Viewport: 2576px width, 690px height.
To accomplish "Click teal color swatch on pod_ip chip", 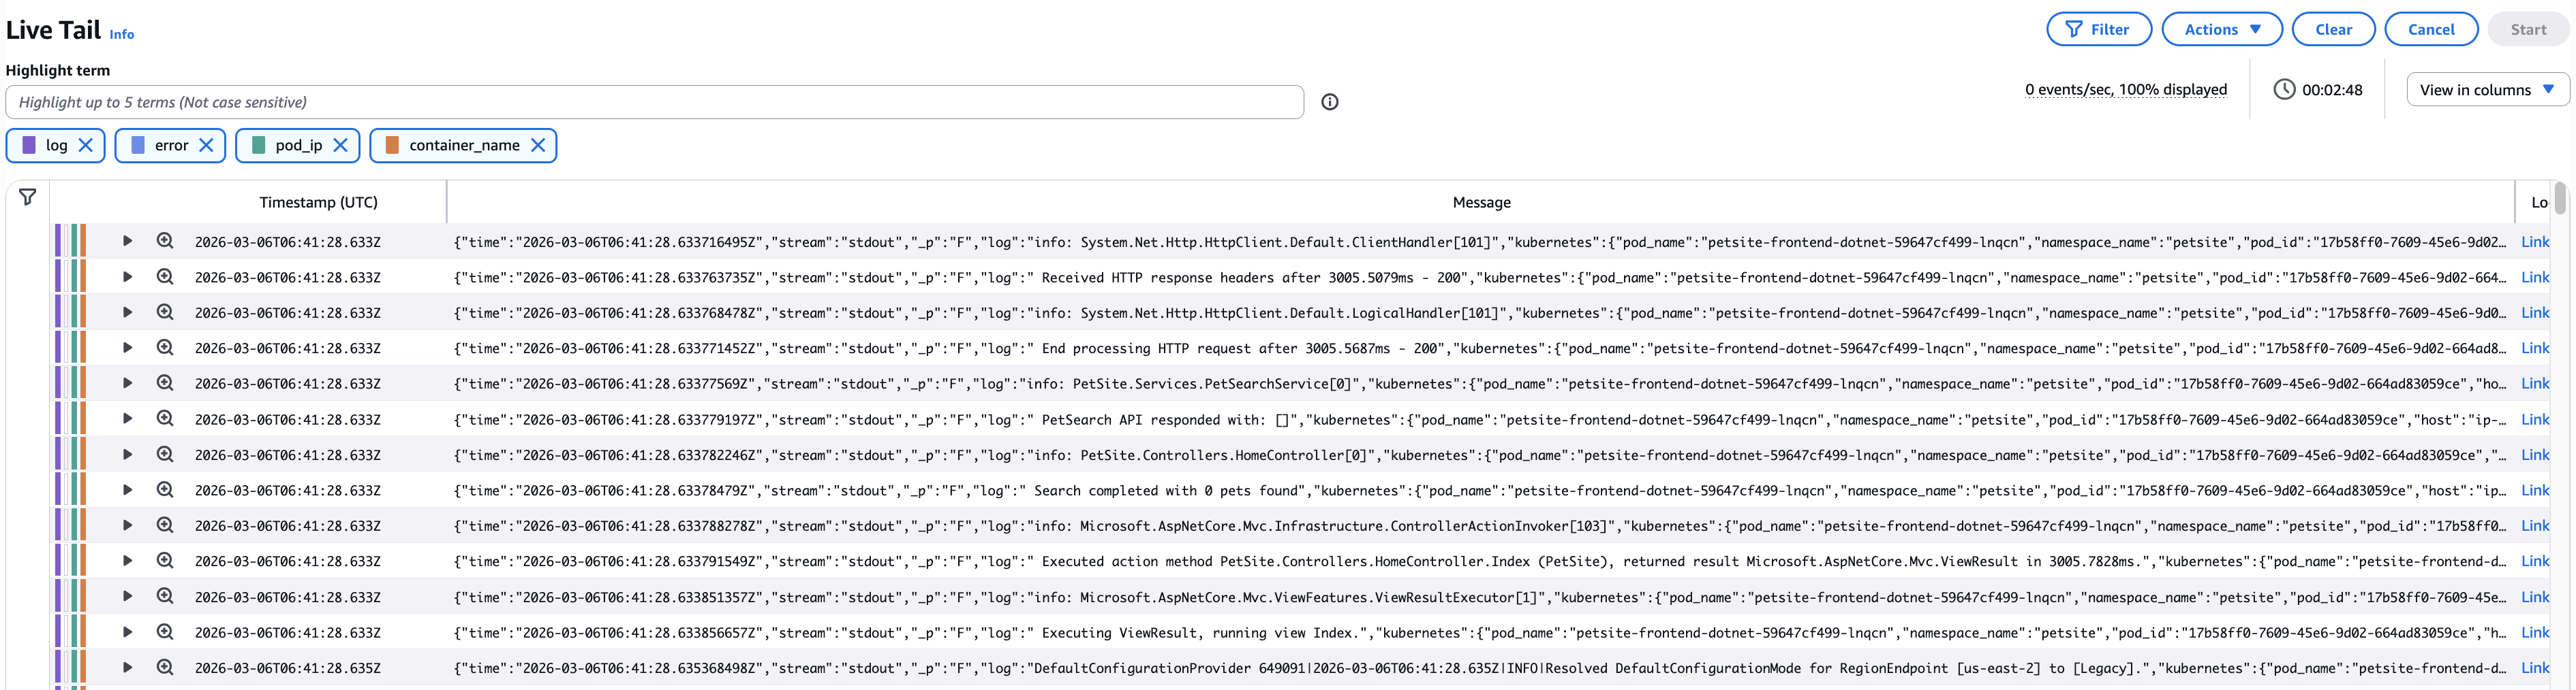I will tap(259, 145).
